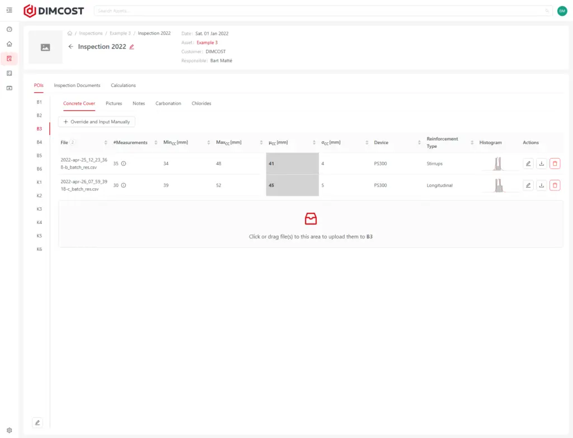Download the Longitudinal row file
573x438 pixels.
point(542,185)
